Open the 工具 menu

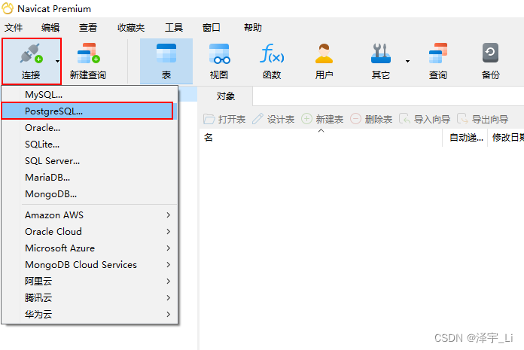pos(174,27)
